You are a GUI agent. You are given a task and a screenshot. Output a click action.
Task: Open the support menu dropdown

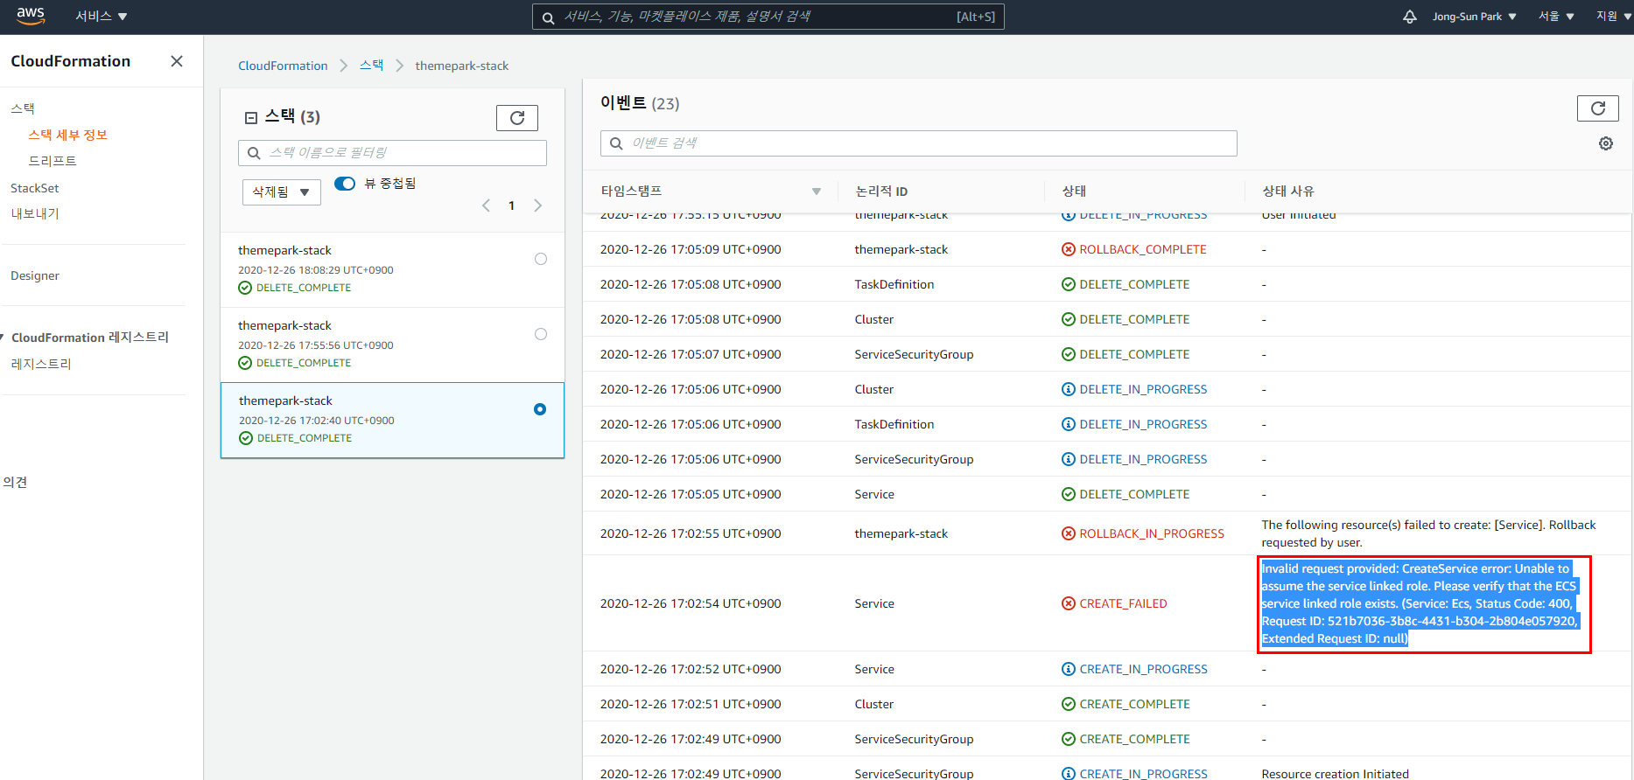pyautogui.click(x=1613, y=17)
